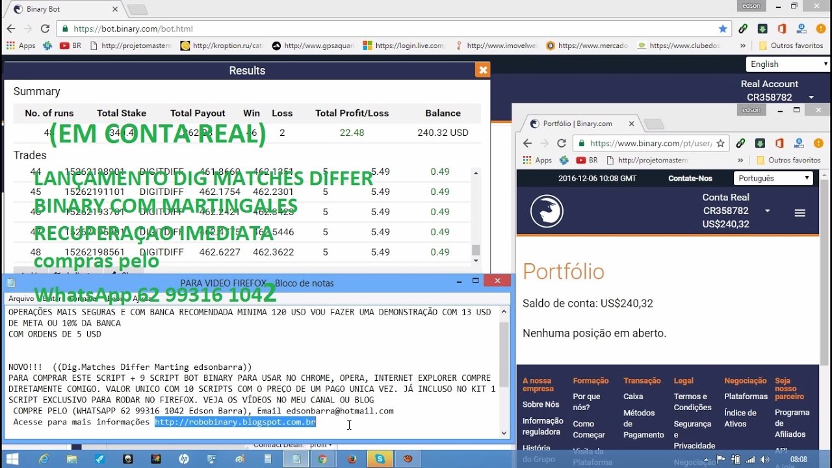Open Skype from the taskbar
Screen dimensions: 832x468
click(380, 459)
